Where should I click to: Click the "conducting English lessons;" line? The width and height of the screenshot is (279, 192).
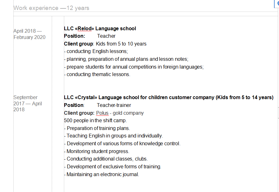point(97,51)
